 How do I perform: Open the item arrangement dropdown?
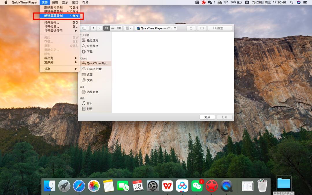coord(128,28)
